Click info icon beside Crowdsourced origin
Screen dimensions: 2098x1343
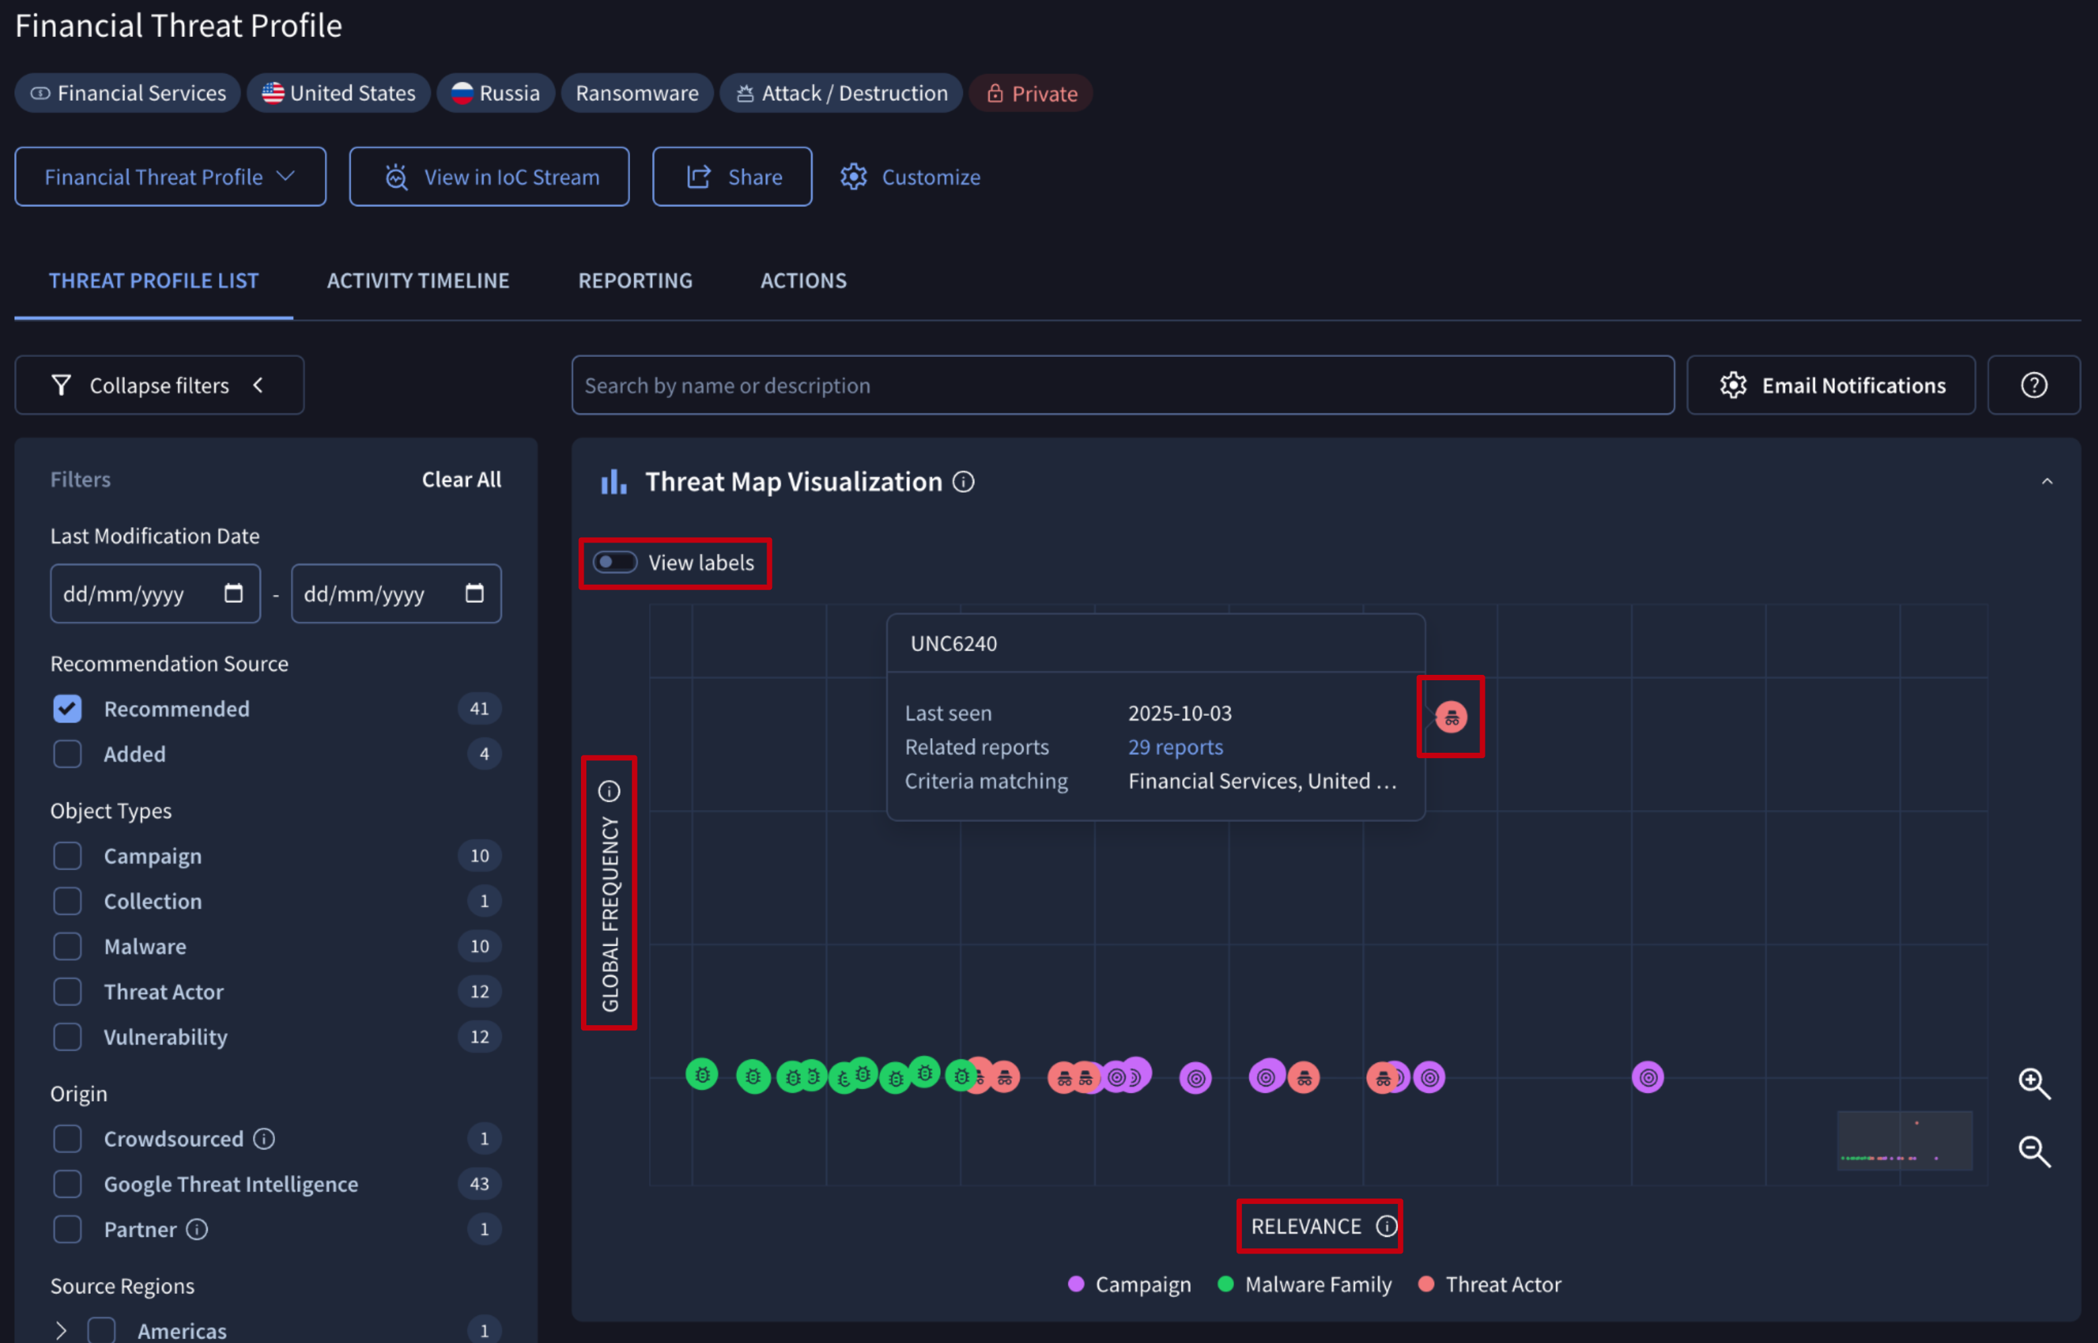(x=264, y=1138)
